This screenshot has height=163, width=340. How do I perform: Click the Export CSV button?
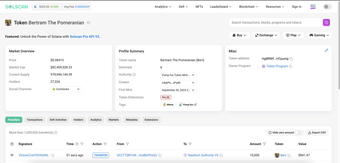coord(317,133)
